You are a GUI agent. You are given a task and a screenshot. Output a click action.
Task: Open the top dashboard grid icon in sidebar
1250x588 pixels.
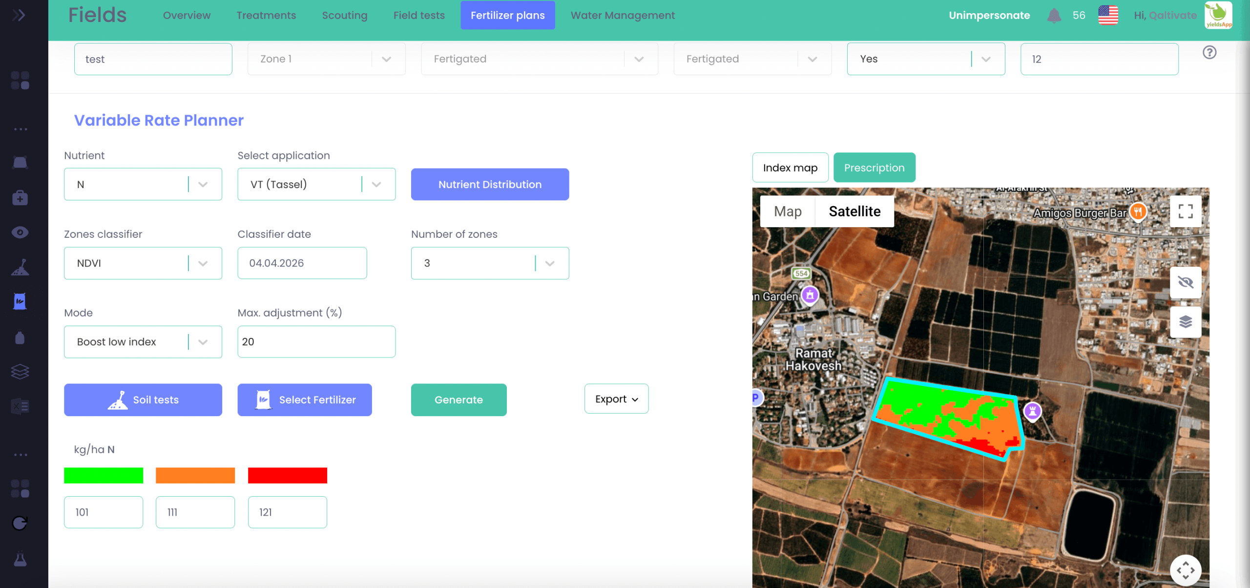tap(20, 81)
